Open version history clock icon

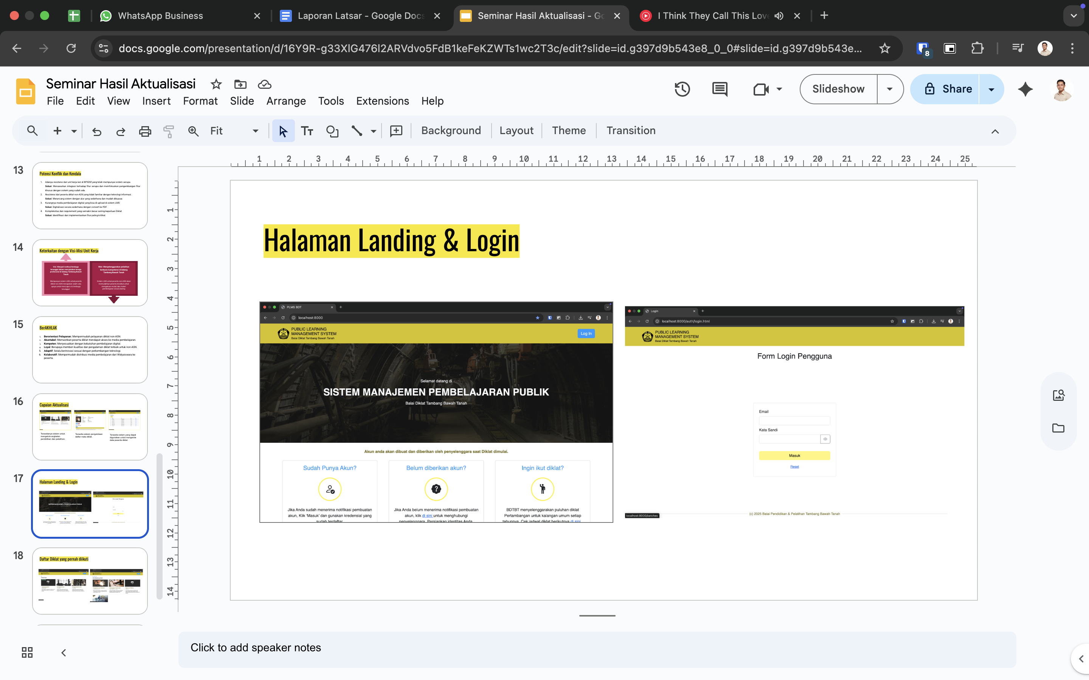pyautogui.click(x=682, y=89)
